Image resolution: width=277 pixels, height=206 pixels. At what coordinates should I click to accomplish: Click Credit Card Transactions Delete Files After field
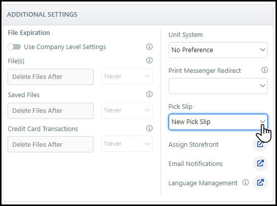[x=51, y=144]
